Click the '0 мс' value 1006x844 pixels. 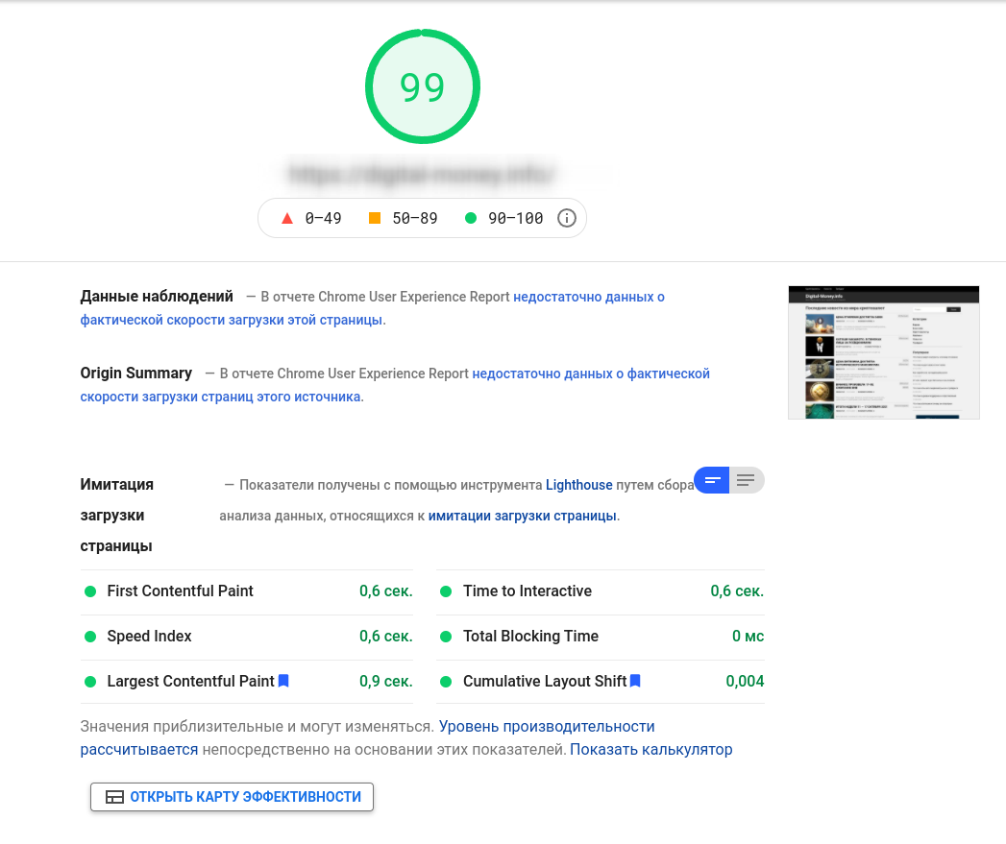748,637
